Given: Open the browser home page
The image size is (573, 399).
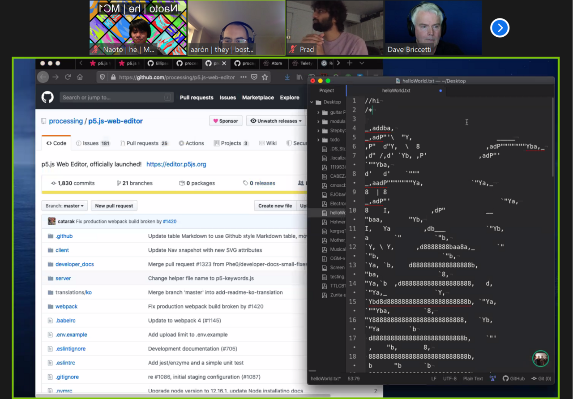Looking at the screenshot, I should 80,77.
